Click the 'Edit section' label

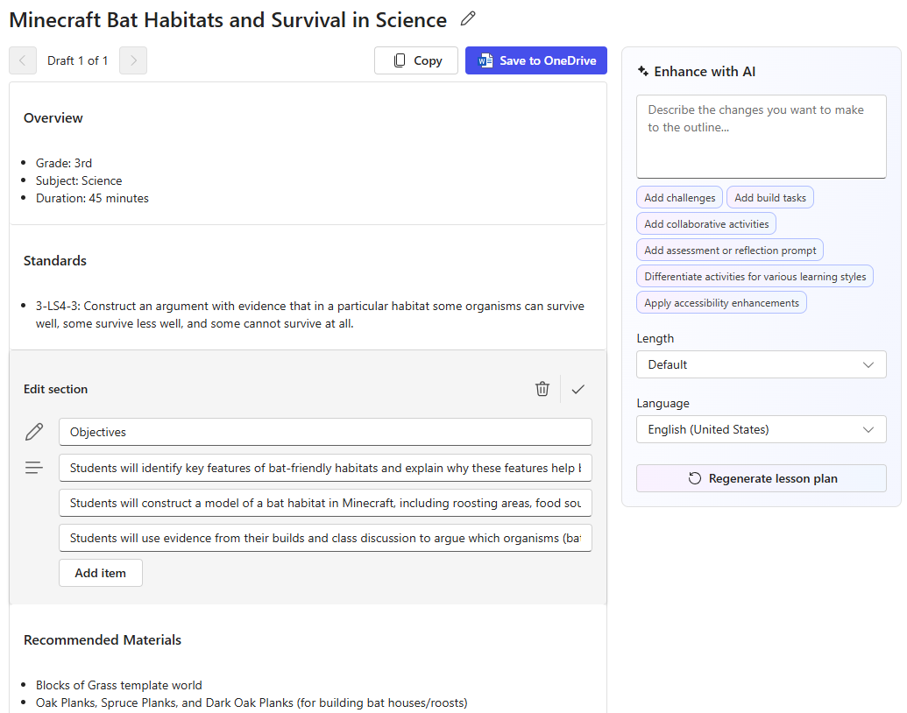(55, 389)
